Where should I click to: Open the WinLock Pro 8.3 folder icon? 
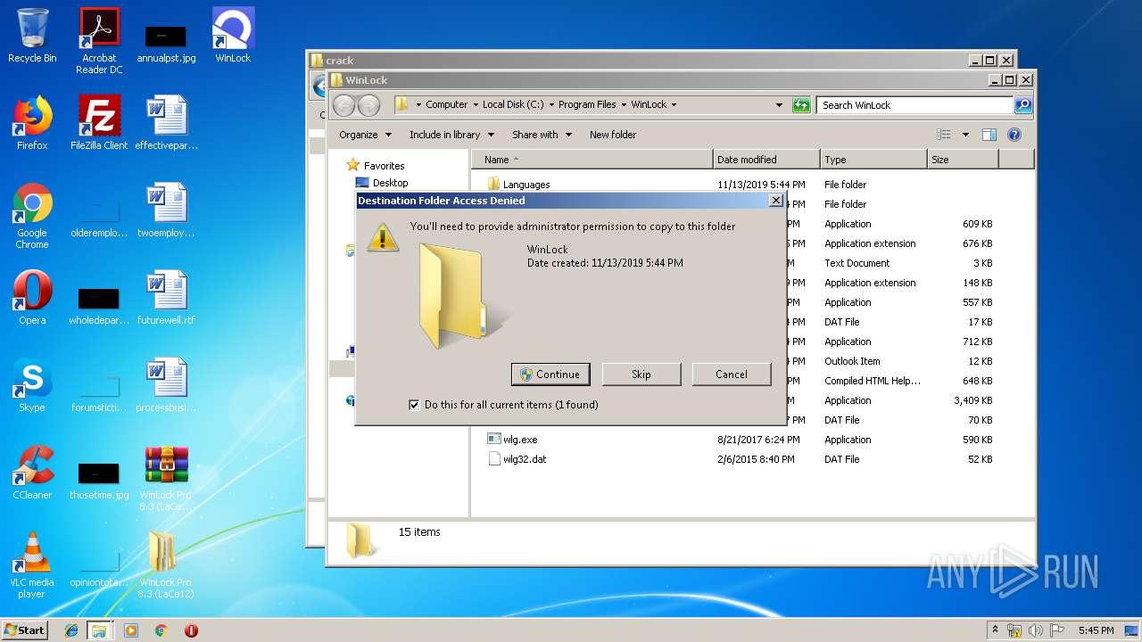[166, 565]
